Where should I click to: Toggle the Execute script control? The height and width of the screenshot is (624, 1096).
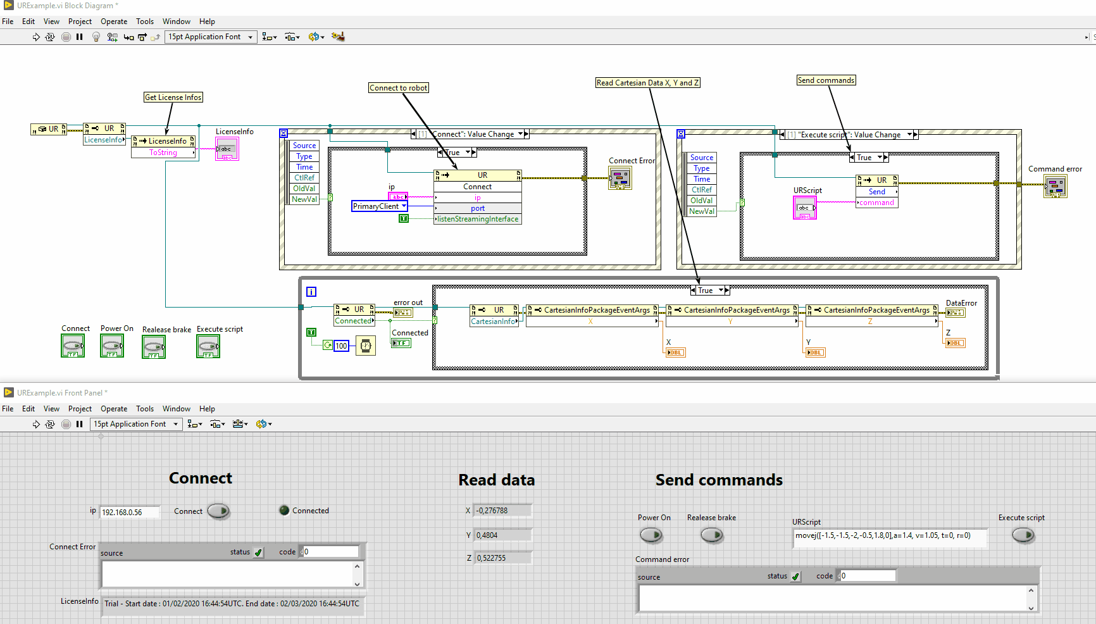(x=1024, y=535)
